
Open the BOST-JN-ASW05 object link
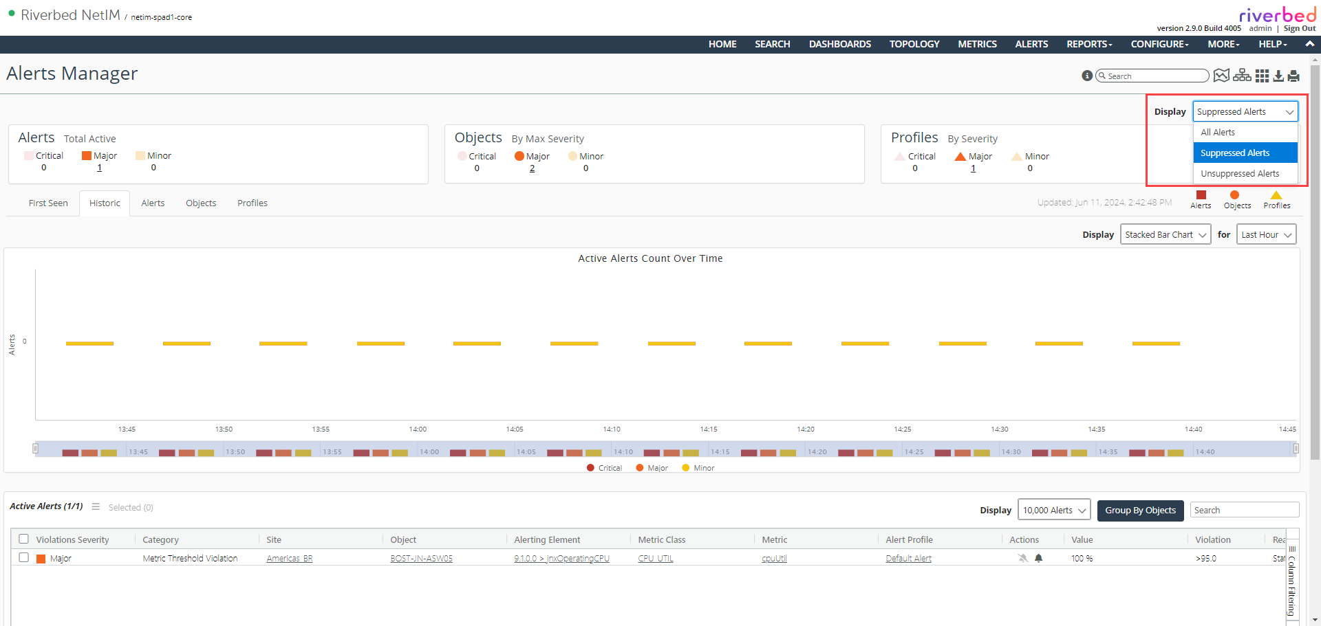pos(421,559)
